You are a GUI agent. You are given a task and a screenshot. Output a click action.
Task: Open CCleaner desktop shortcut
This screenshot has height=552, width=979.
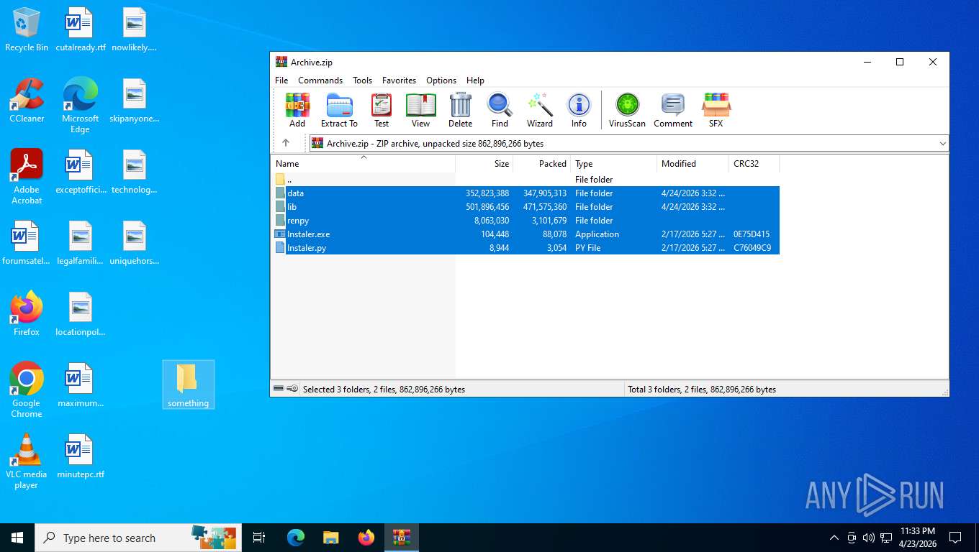(x=27, y=101)
